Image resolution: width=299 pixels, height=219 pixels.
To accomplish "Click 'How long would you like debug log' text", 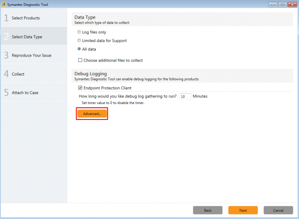I will 128,96.
